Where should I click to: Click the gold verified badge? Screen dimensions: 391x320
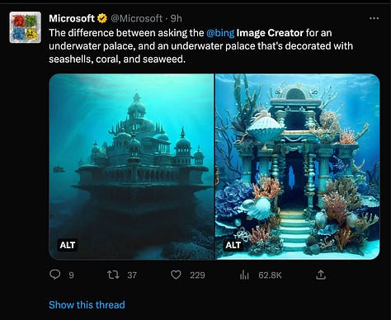click(x=102, y=18)
